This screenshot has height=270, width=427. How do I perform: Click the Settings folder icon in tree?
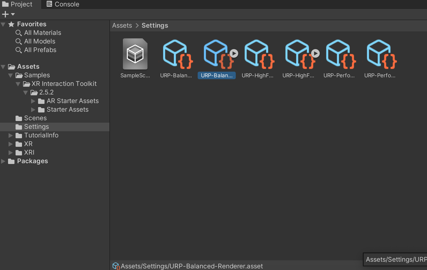pyautogui.click(x=19, y=127)
